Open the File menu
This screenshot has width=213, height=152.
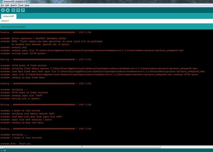click(2, 6)
